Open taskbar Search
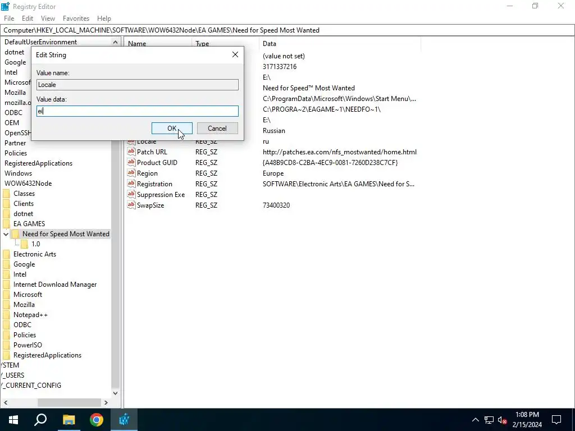This screenshot has width=575, height=431. click(40, 420)
